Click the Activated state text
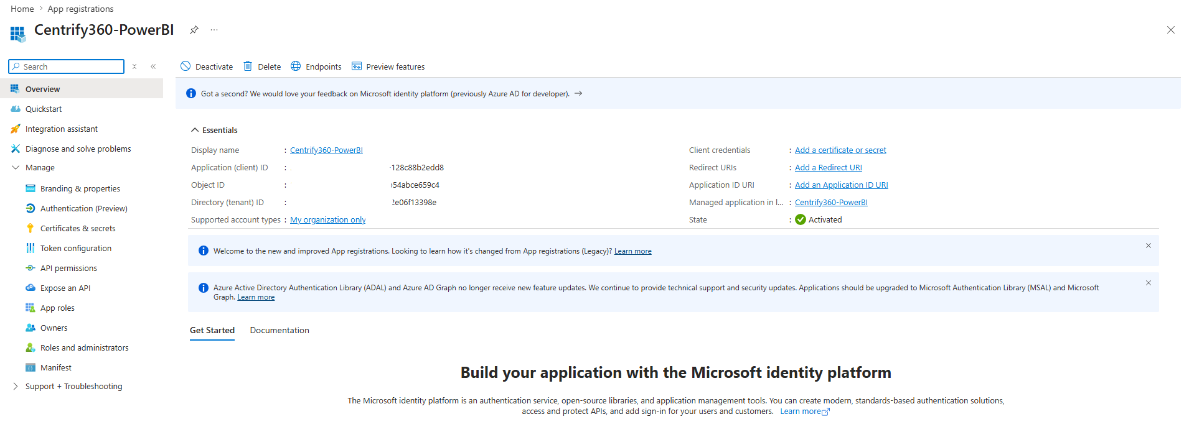 (825, 219)
